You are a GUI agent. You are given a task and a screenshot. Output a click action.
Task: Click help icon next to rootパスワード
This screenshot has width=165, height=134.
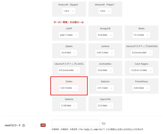[x=24, y=125]
